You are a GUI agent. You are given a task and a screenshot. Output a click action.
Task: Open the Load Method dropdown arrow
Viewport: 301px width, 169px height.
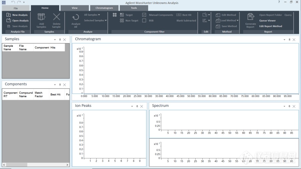click(x=237, y=20)
